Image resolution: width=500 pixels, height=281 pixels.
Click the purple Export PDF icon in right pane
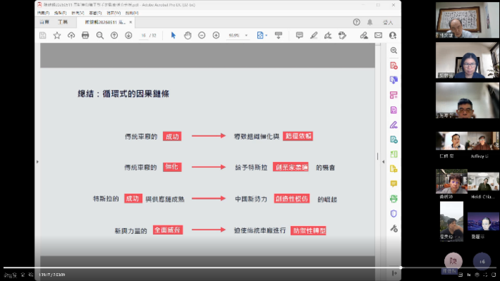[x=394, y=110]
